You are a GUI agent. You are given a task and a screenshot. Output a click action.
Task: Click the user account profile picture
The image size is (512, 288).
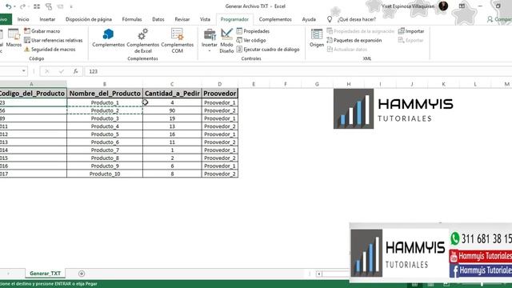443,6
